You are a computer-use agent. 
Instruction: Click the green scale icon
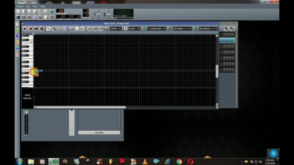click(170, 29)
